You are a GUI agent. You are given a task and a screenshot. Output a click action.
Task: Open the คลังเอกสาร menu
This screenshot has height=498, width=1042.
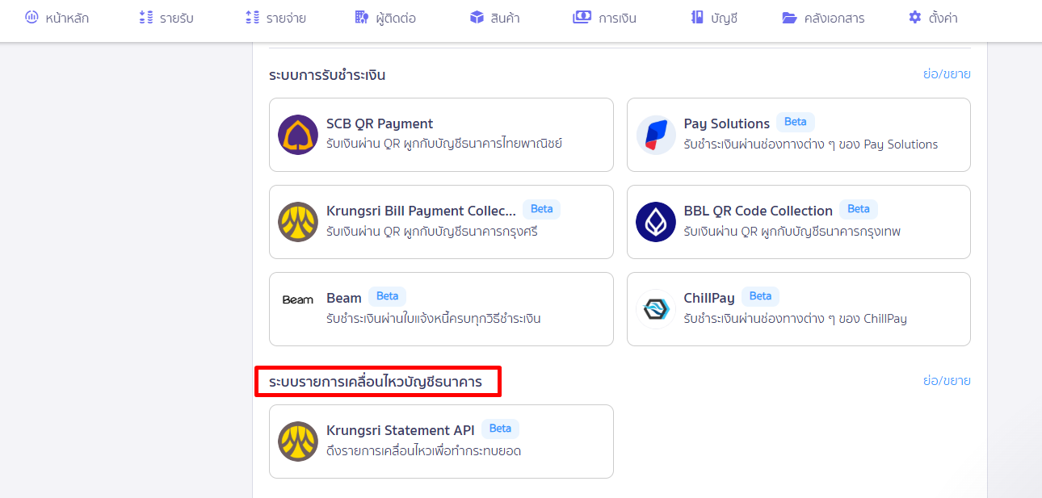pos(824,18)
